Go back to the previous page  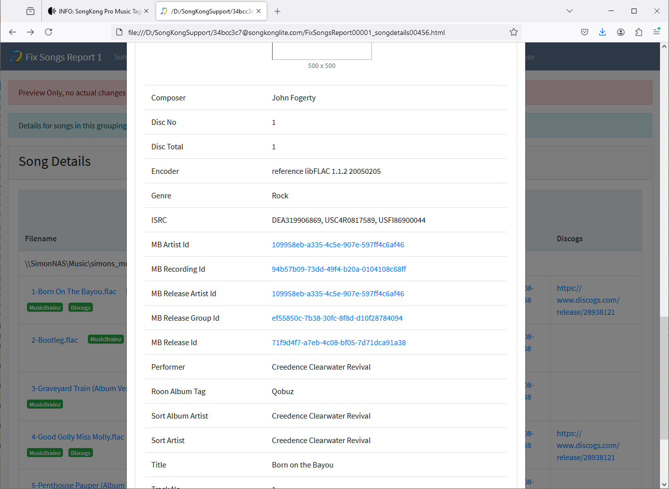click(12, 32)
